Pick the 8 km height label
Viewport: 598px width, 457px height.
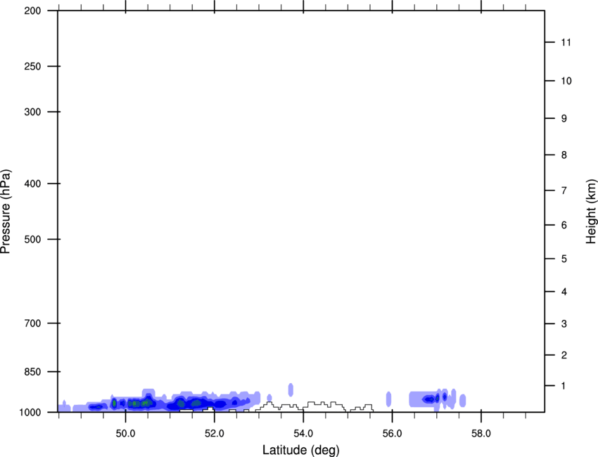(564, 155)
